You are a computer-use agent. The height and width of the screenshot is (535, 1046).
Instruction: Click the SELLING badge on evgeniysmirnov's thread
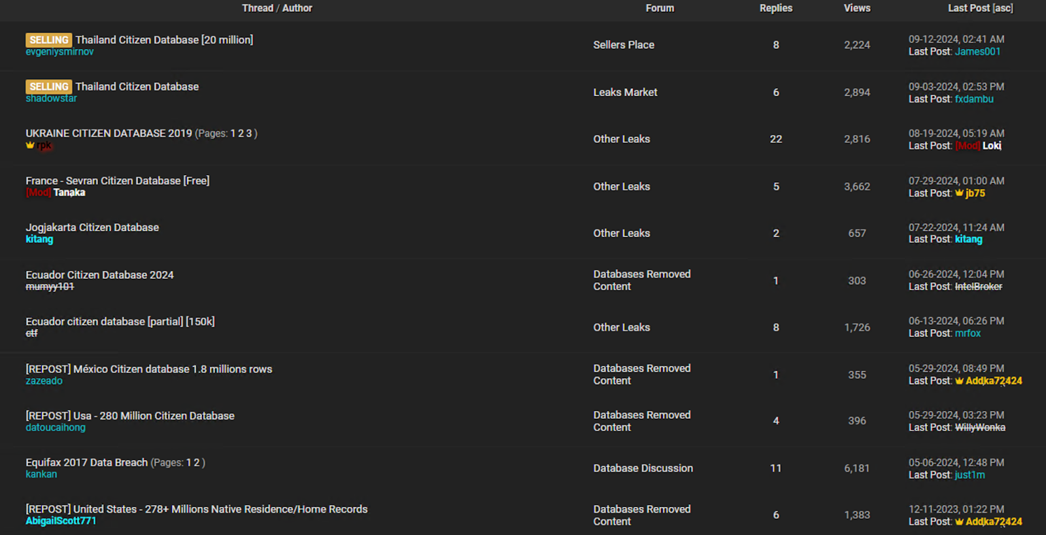pos(48,40)
